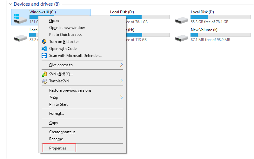Click the Local Disk (E:) drive label
The height and width of the screenshot is (159, 254).
[202, 12]
